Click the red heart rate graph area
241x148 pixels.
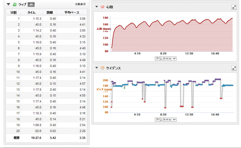(172, 39)
